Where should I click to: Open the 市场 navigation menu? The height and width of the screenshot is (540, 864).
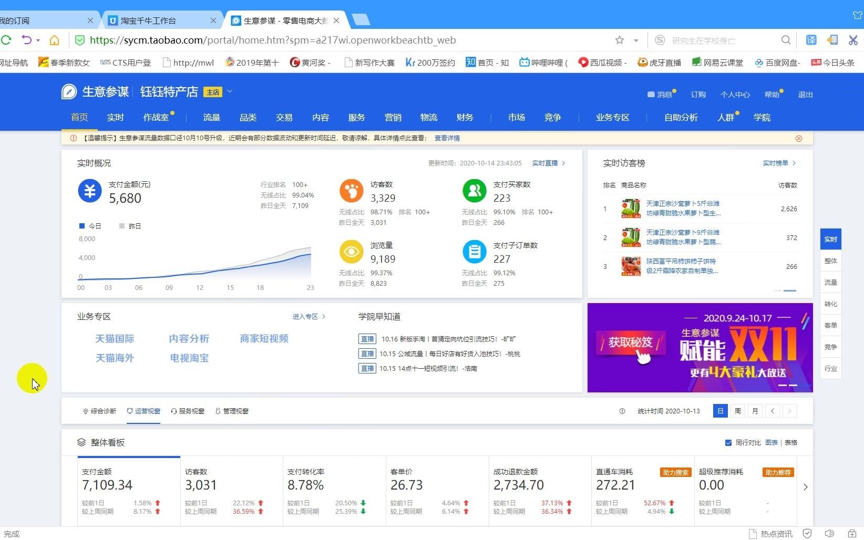pos(517,118)
